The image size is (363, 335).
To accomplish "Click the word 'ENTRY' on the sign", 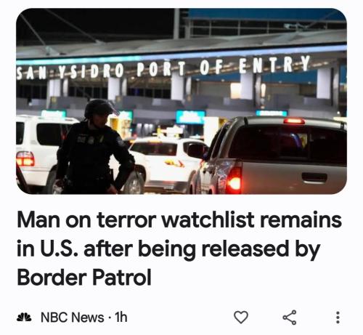I will [274, 64].
